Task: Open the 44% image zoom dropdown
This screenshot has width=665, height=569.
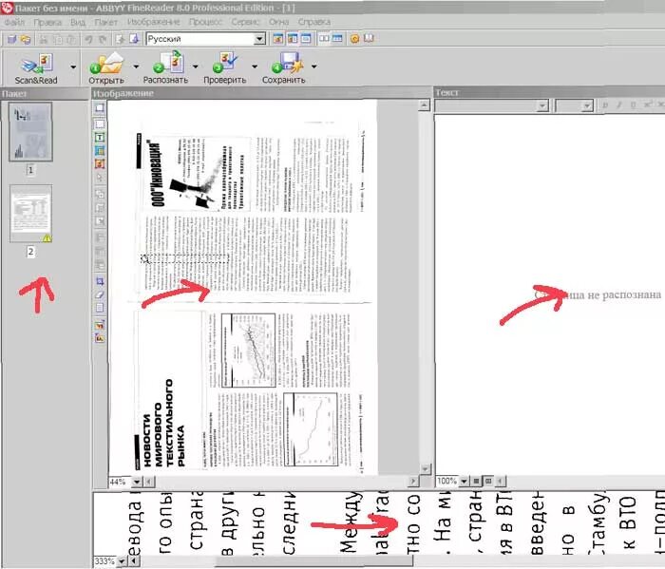Action: pyautogui.click(x=137, y=482)
